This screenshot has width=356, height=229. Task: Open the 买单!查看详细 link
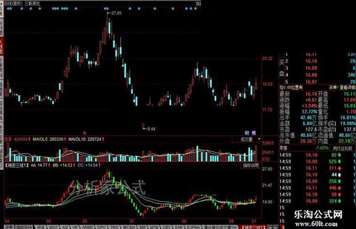(x=342, y=87)
